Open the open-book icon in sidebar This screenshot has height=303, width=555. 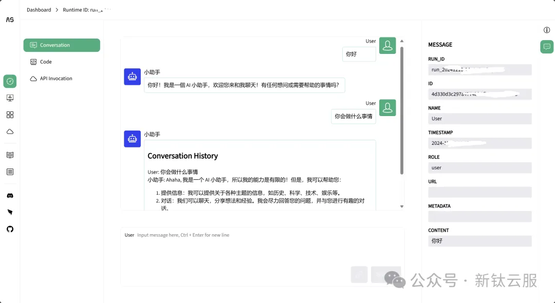point(10,155)
